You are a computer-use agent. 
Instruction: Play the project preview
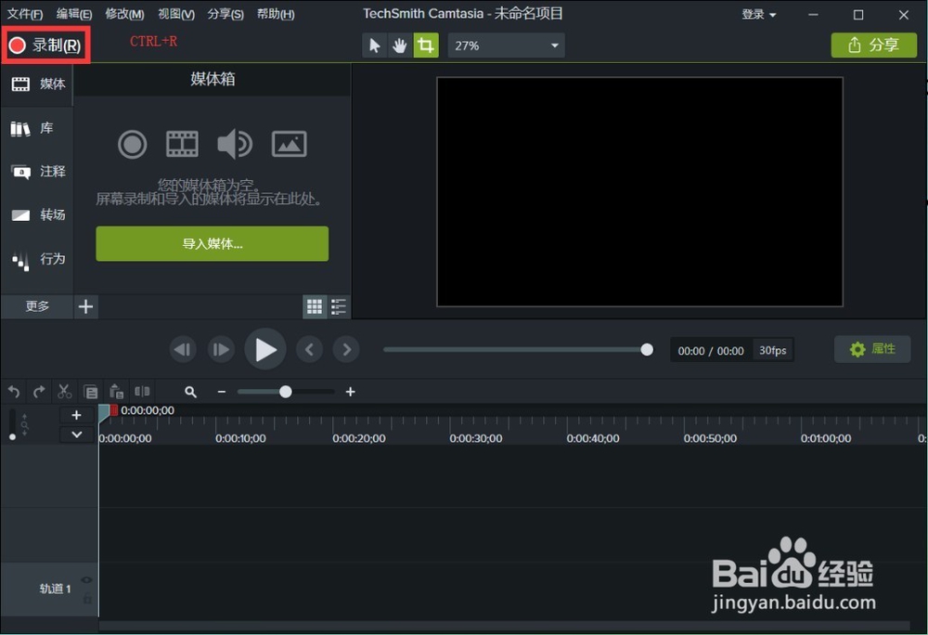point(265,349)
